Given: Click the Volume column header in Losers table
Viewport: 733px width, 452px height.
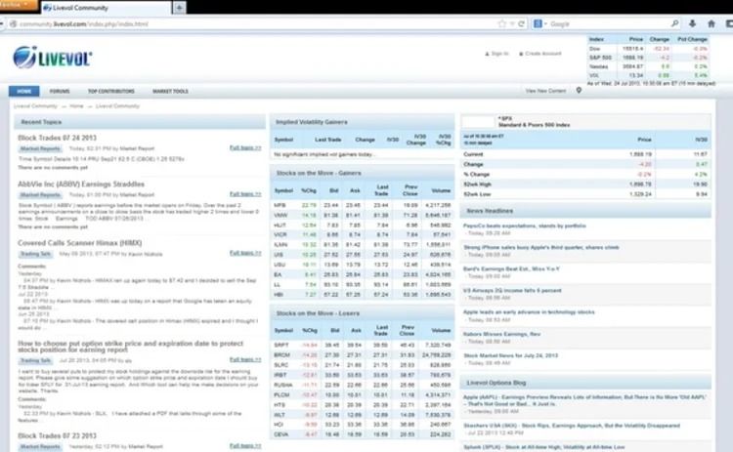Looking at the screenshot, I should click(x=441, y=330).
